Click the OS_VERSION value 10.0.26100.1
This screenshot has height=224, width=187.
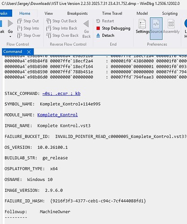[52, 147]
